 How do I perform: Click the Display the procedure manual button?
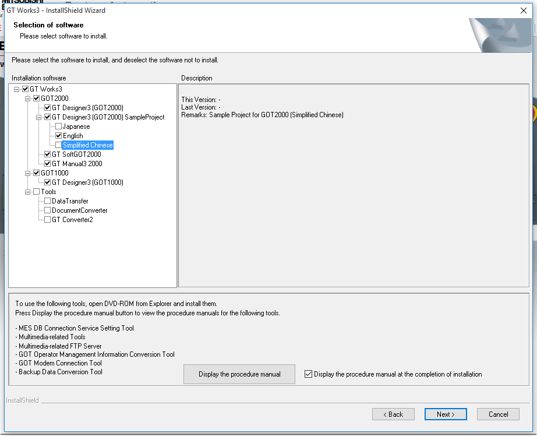pos(239,374)
